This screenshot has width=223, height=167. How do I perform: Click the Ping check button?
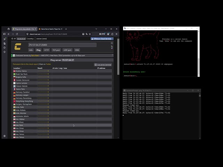(x=38, y=50)
